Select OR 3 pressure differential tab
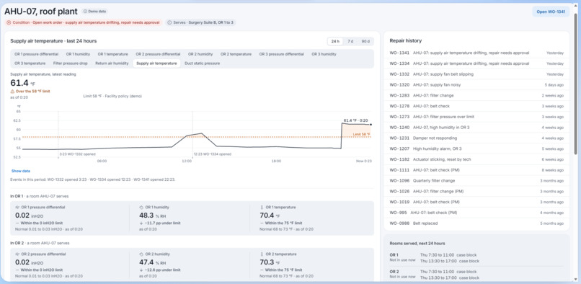This screenshot has height=284, width=581. coord(282,54)
